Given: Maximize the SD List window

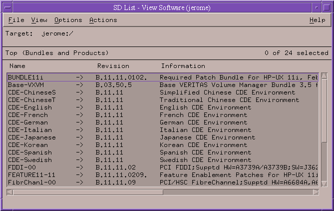Looking at the screenshot, I should (x=327, y=7).
